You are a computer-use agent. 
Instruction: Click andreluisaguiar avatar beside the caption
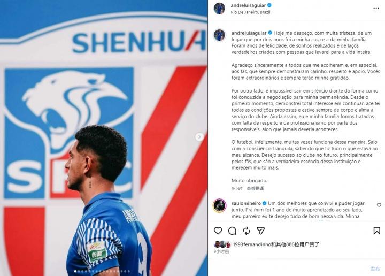point(219,35)
